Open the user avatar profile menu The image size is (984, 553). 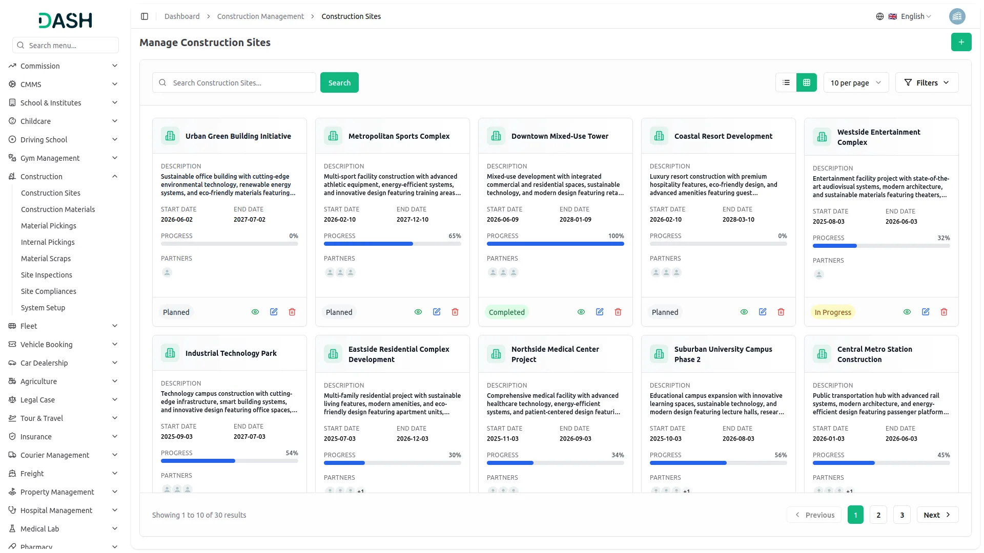[957, 16]
